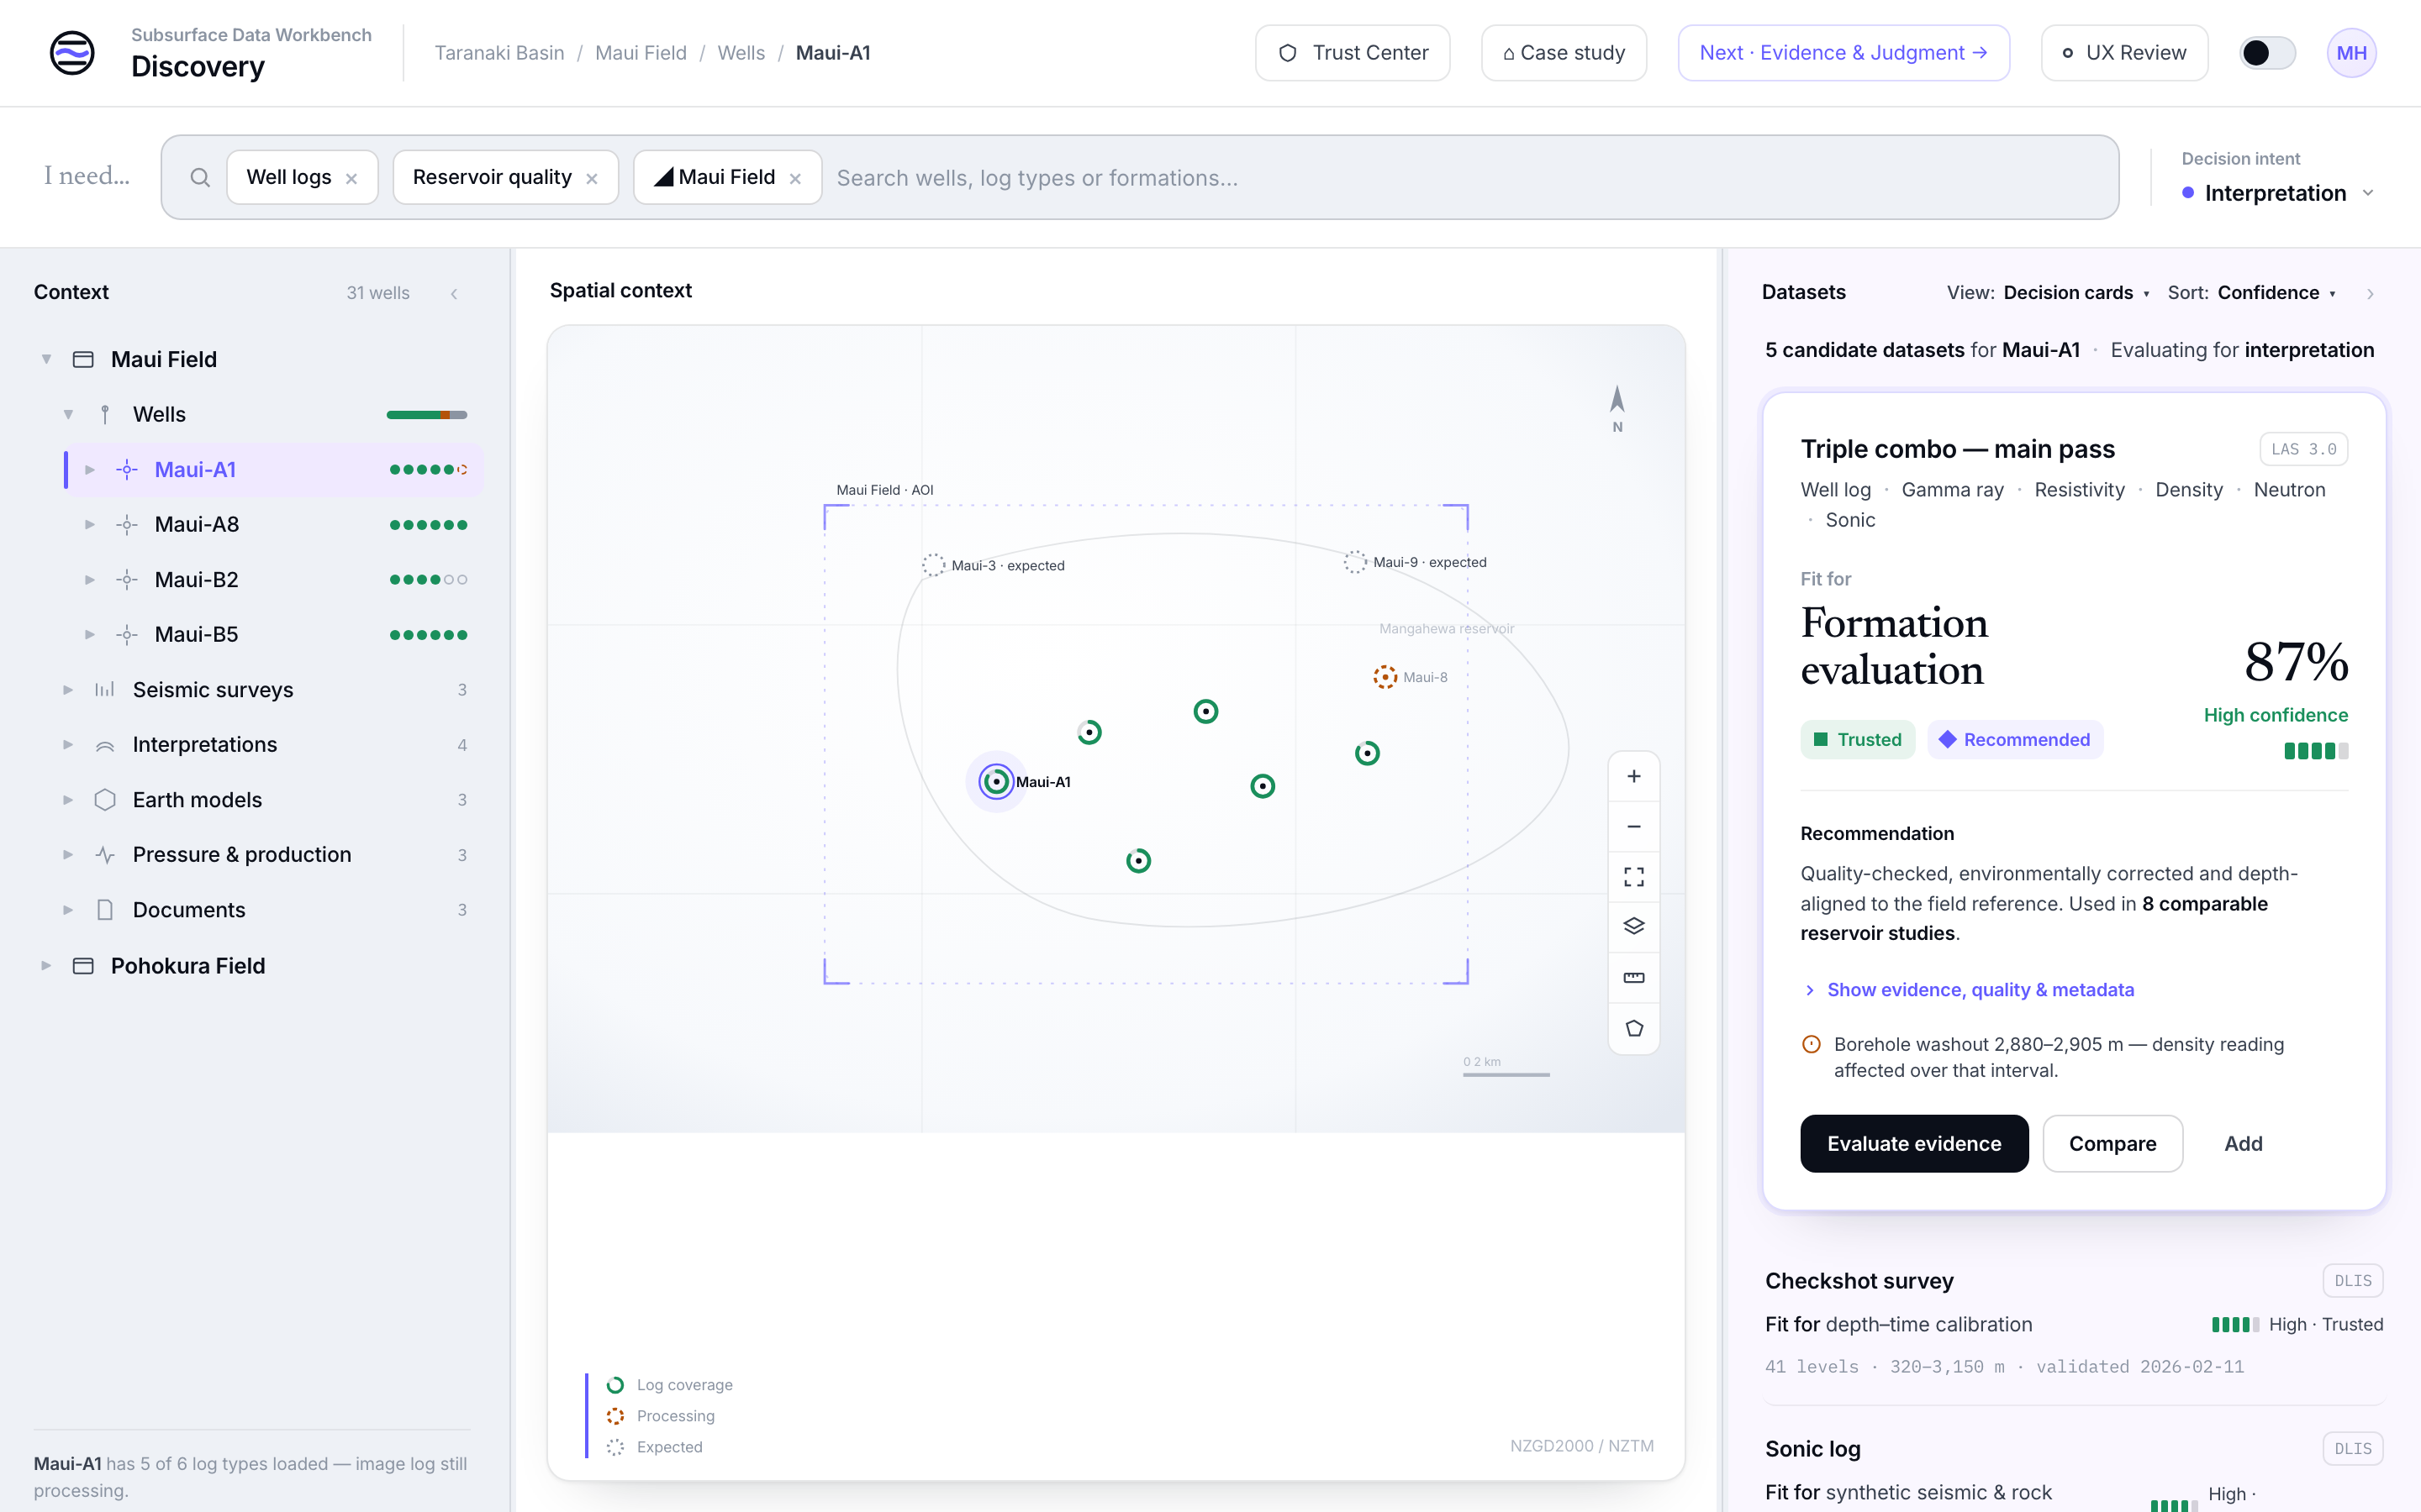Expand the Seismic surveys tree node
2421x1512 pixels.
68,690
